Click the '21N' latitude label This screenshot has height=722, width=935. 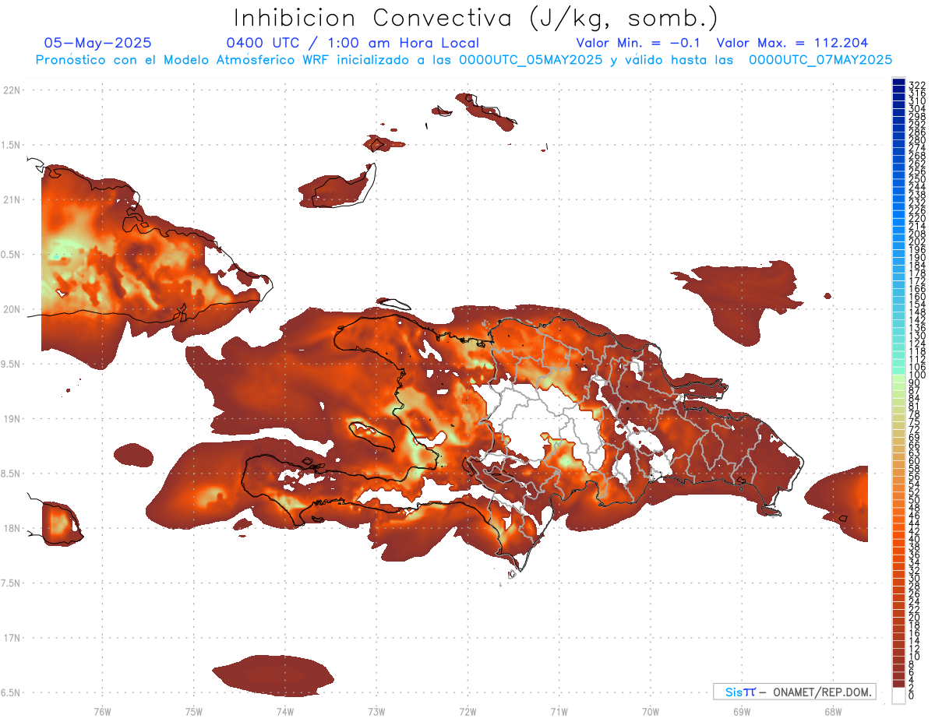[x=12, y=200]
